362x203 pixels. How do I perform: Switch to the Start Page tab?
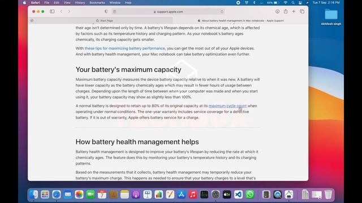pos(104,20)
